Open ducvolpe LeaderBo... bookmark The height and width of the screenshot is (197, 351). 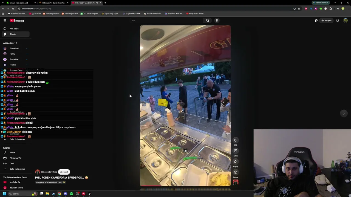click(17, 14)
